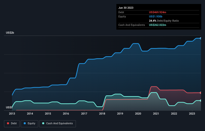This screenshot has width=205, height=131.
Task: Toggle the Equity legend button
Action: tap(29, 124)
